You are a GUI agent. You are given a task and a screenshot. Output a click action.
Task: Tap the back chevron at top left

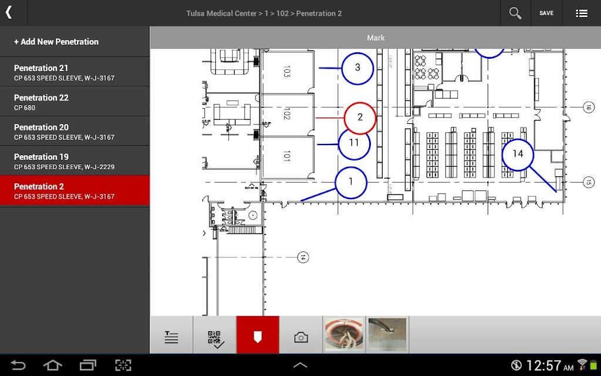(9, 13)
